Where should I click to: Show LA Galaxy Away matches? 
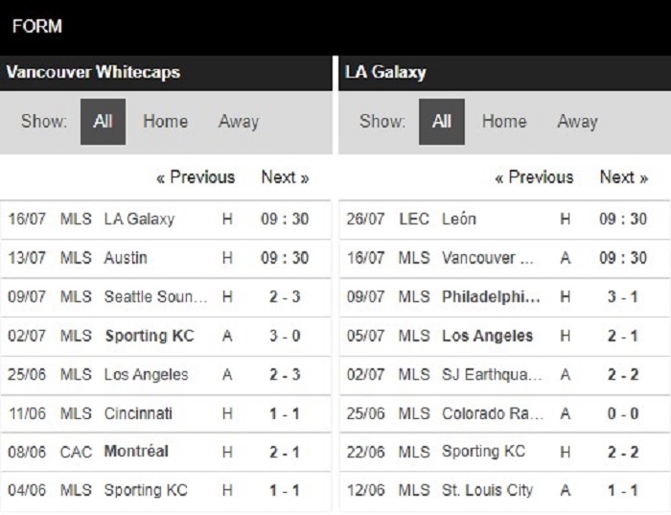(577, 122)
